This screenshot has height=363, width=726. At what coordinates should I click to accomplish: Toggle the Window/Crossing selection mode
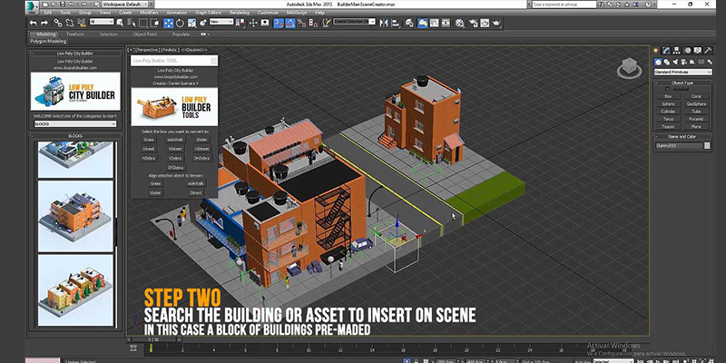click(154, 23)
